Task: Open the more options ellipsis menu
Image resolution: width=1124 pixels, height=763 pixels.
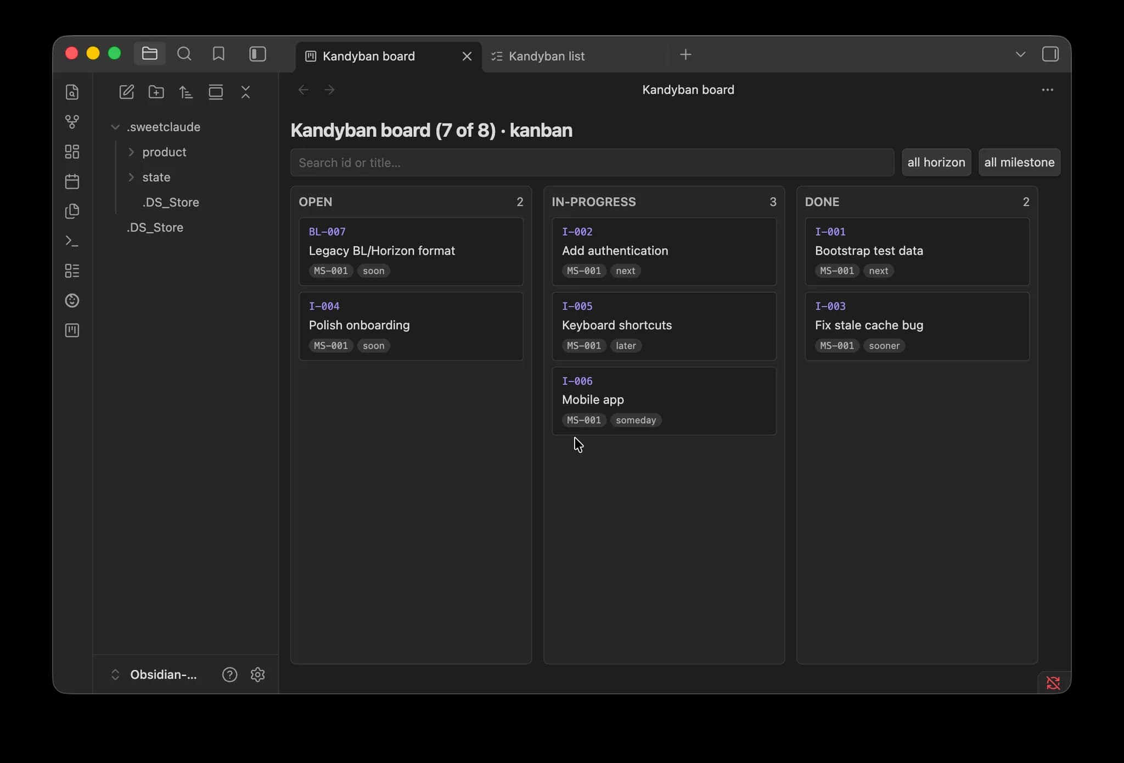Action: point(1047,89)
